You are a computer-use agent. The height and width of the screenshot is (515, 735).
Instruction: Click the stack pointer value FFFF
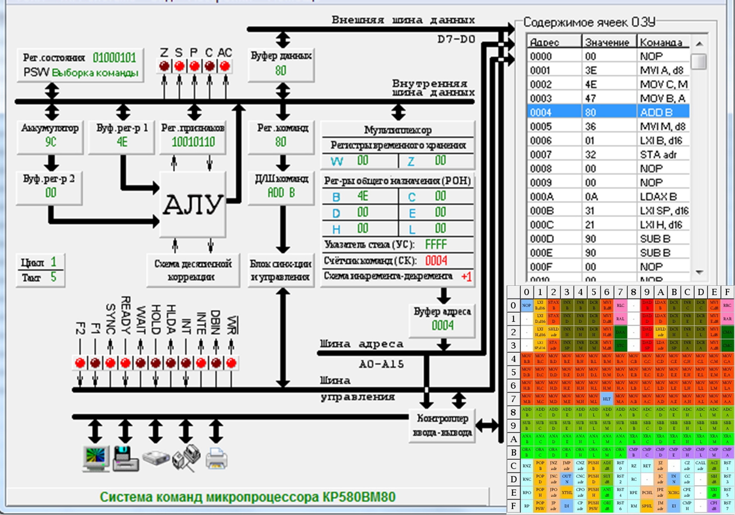tap(436, 245)
